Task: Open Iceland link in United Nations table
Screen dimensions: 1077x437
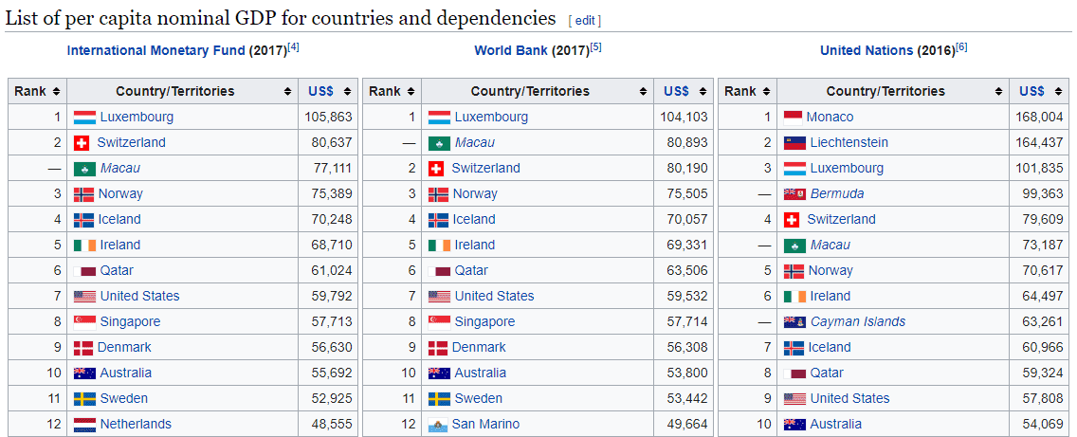Action: pos(830,348)
